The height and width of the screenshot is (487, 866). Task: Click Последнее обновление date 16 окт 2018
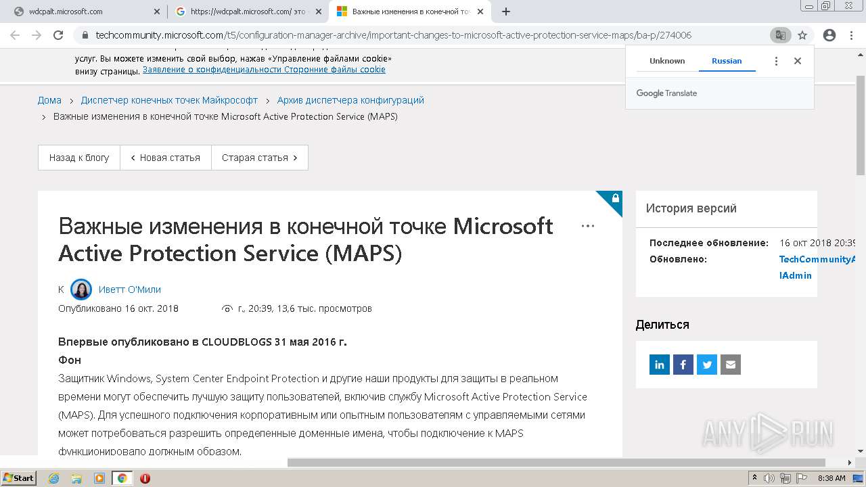click(817, 243)
